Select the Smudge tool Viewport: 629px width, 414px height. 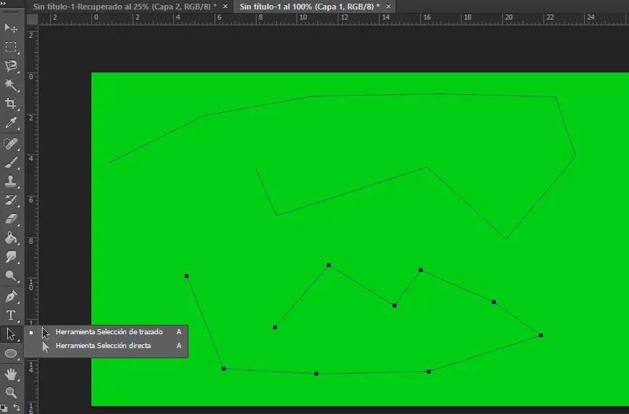(11, 257)
